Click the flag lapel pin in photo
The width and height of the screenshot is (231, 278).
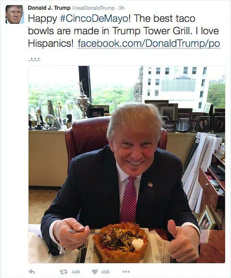(150, 184)
